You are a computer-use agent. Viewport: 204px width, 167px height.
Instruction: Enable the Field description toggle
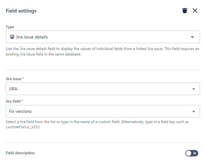pos(192,153)
